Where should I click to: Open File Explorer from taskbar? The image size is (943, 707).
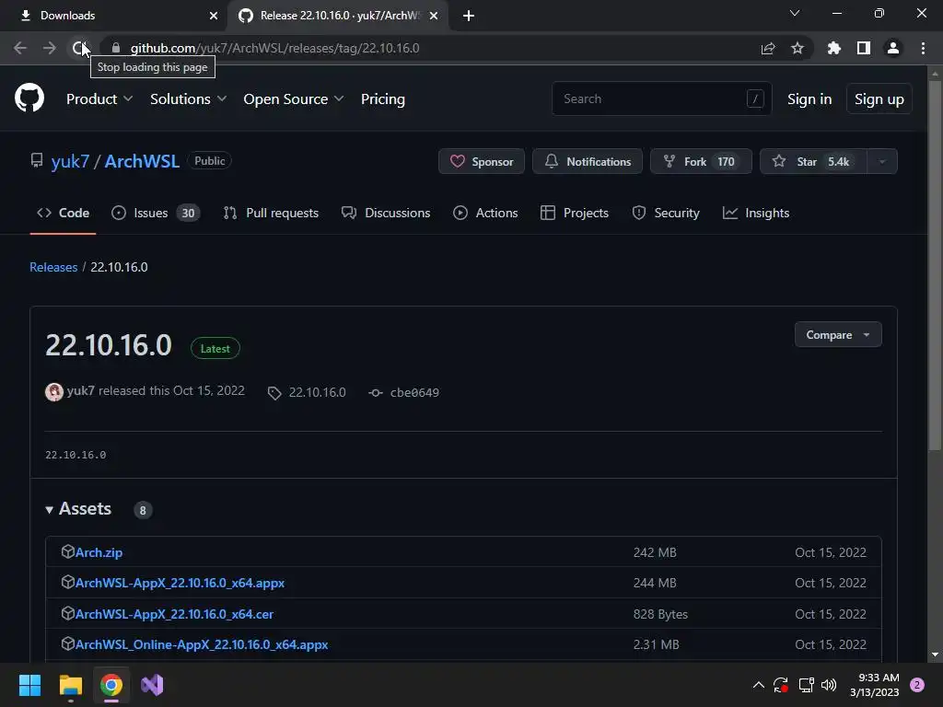[70, 685]
